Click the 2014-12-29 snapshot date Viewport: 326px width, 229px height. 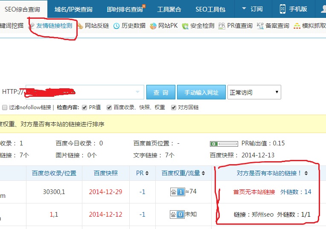[x=106, y=191]
